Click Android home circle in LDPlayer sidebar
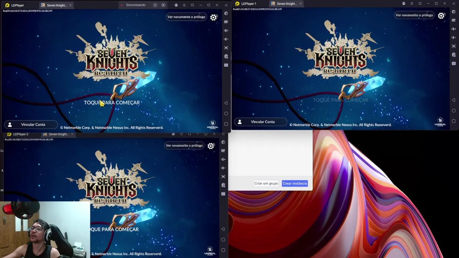This screenshot has width=459, height=258. tap(226, 114)
